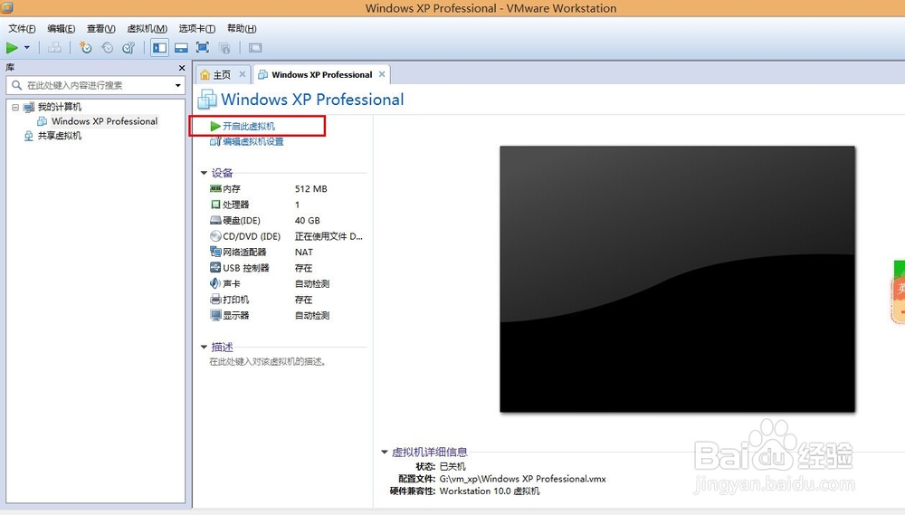
Task: Click the console view toolbar icon
Action: tap(254, 48)
